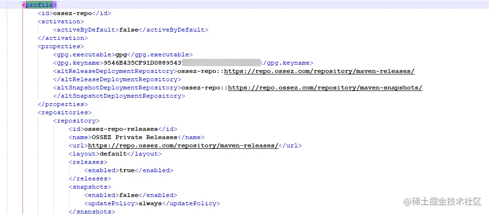Click the <activation> opening tag
The width and height of the screenshot is (489, 214).
tap(61, 21)
